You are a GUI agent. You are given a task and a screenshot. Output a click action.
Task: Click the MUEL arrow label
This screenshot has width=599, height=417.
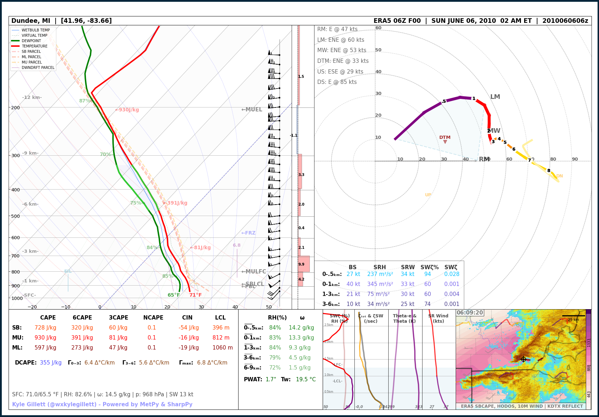tap(252, 110)
